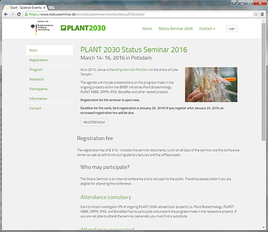Reload the page with the refresh icon
This screenshot has width=268, height=232.
19,14
